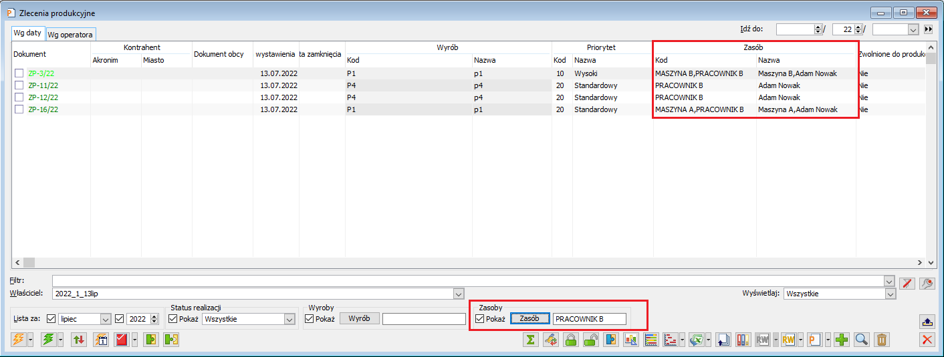The image size is (944, 357).
Task: Click the year 2022 spinner arrows
Action: click(154, 319)
